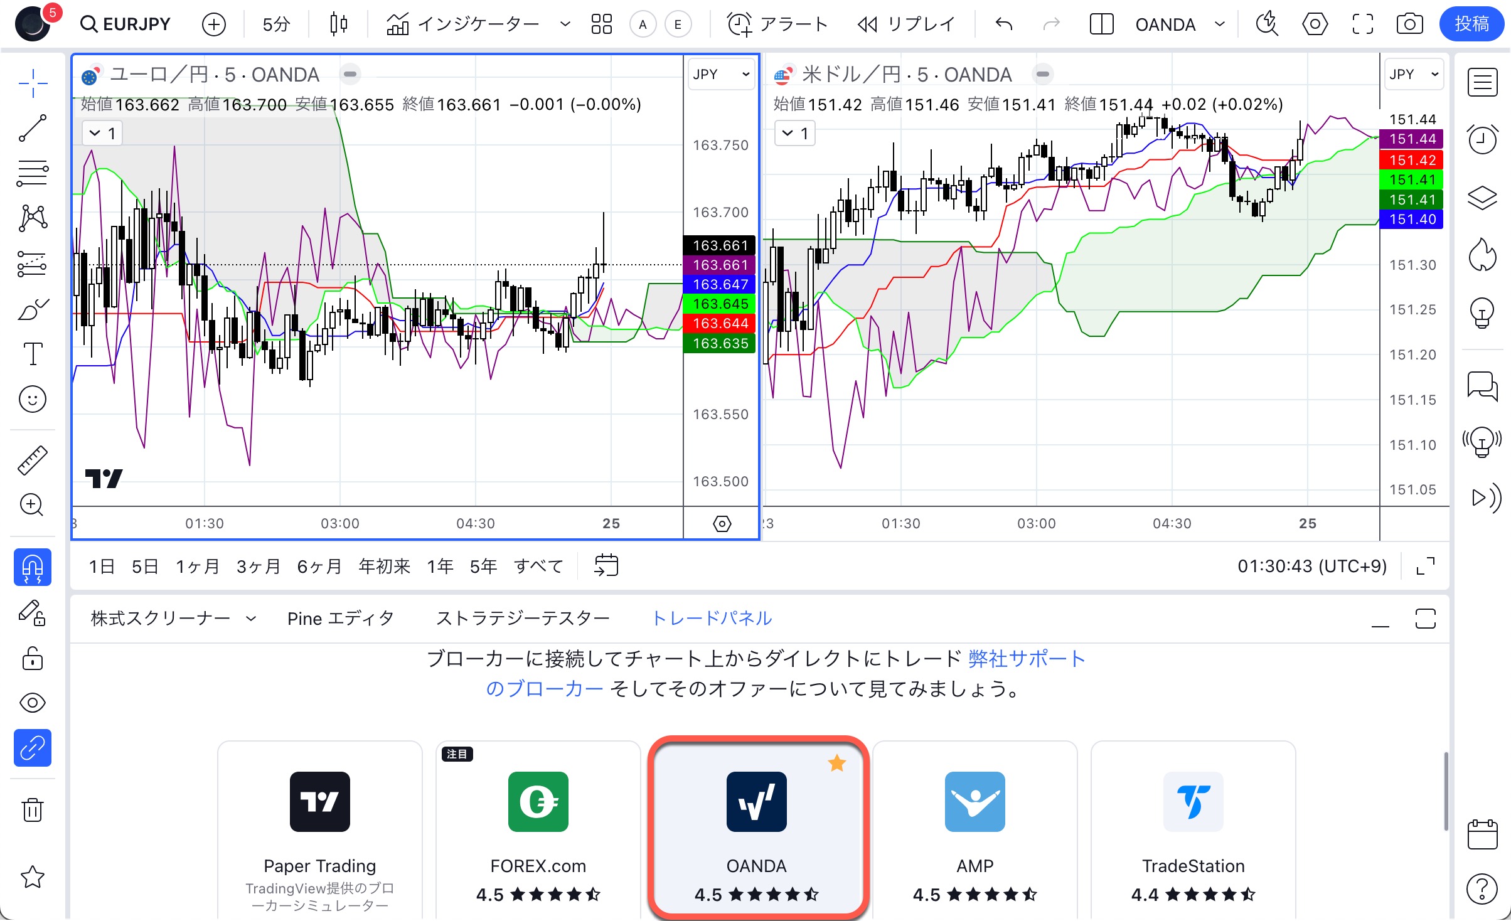Image resolution: width=1511 pixels, height=921 pixels.
Task: Take a chart snapshot with camera
Action: (x=1409, y=24)
